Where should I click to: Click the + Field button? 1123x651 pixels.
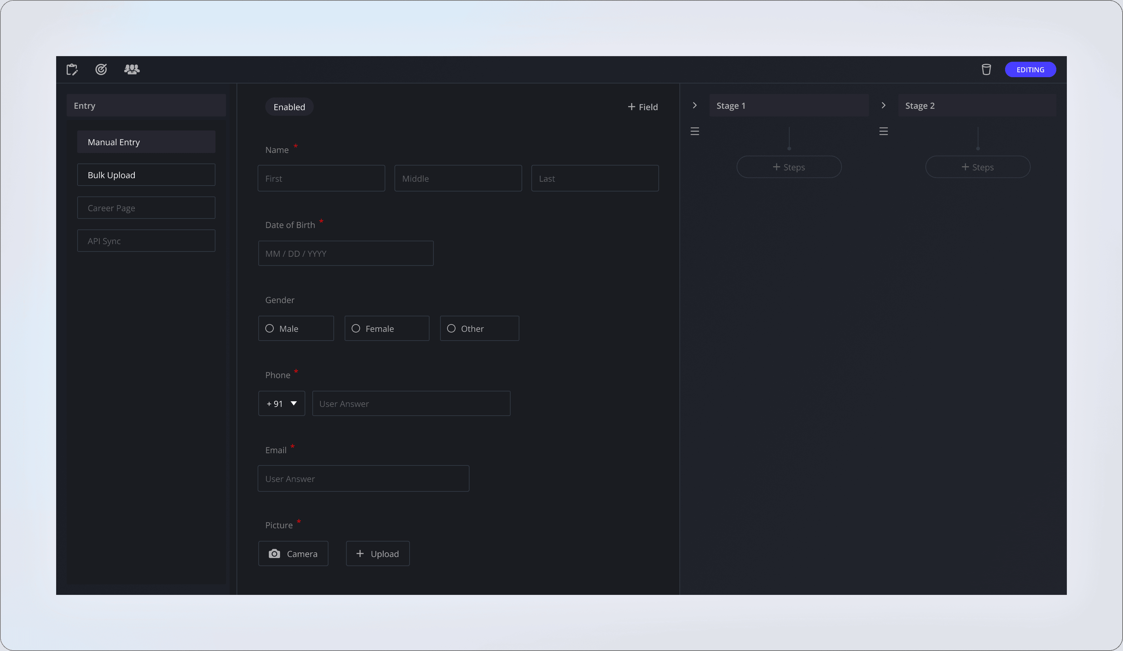[643, 107]
